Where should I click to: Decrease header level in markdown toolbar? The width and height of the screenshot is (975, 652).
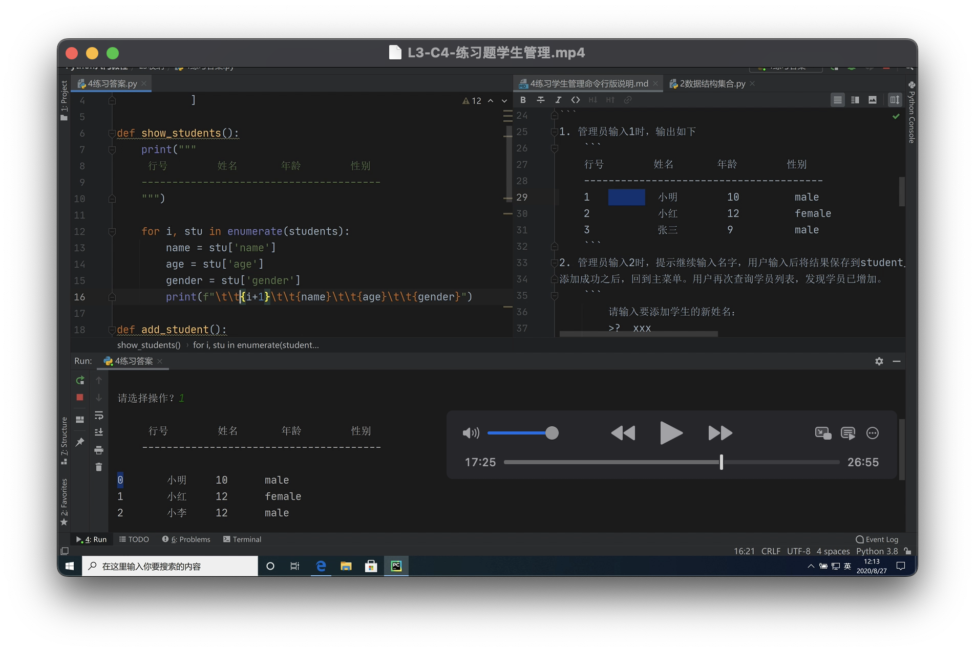(593, 100)
